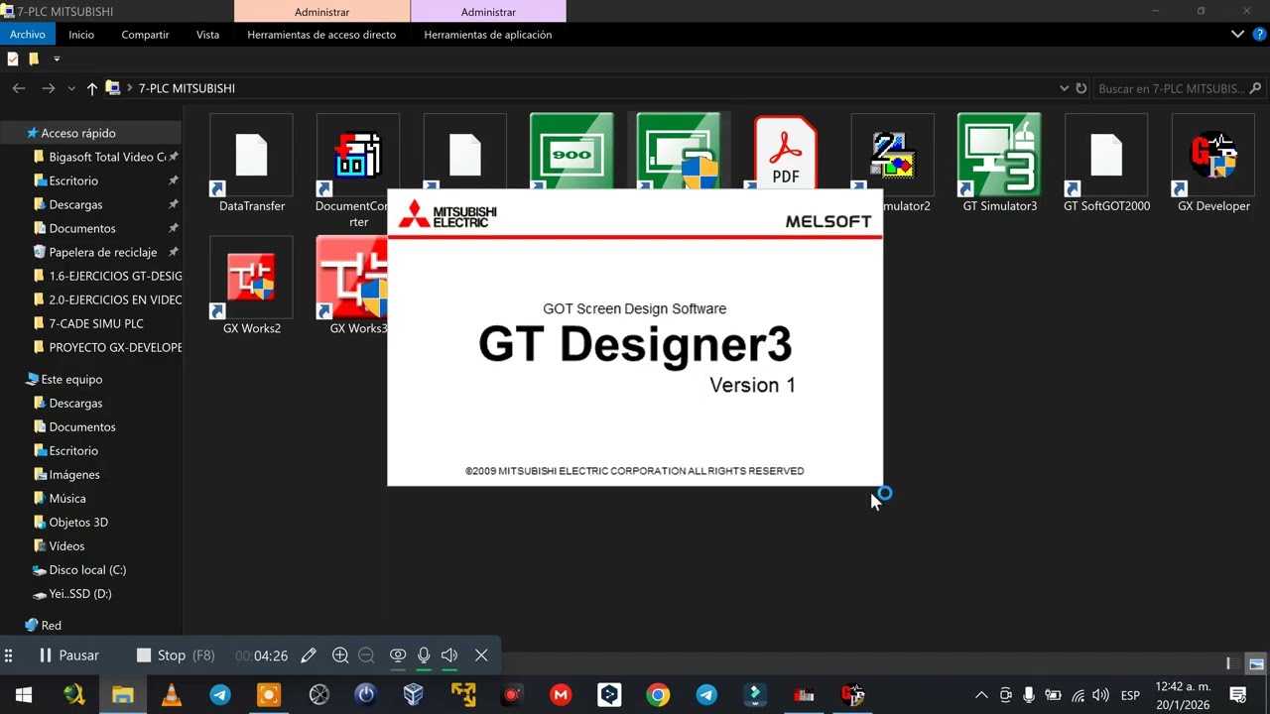Open Herramientas de acceso directo tab
This screenshot has height=714, width=1270.
tap(321, 35)
